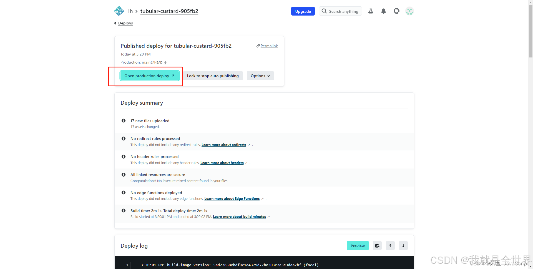Select the Deploy log heading
The image size is (533, 269).
click(x=134, y=246)
